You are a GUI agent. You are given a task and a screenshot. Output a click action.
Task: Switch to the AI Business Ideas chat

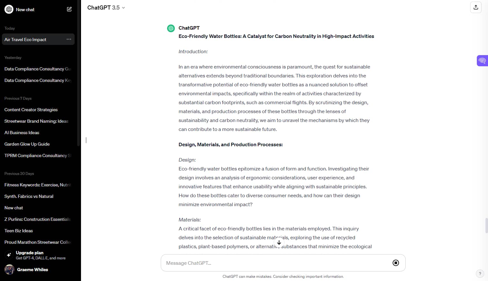[x=22, y=133]
